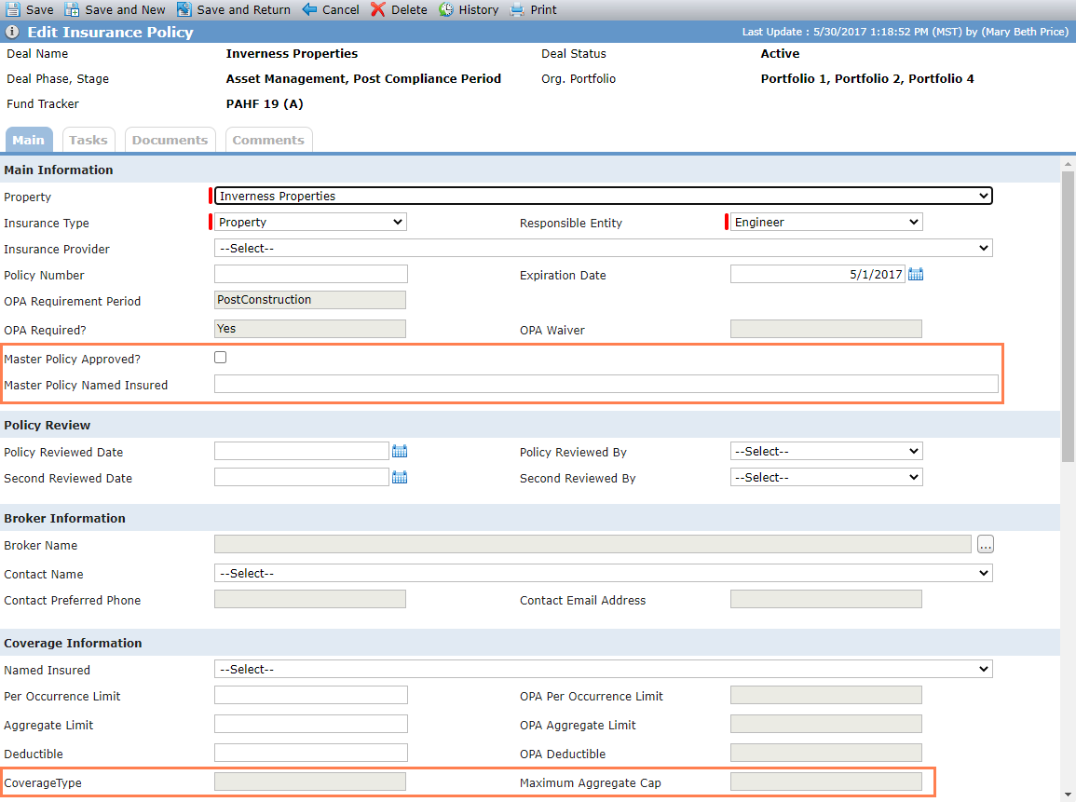Click the Print printer icon

(x=517, y=9)
